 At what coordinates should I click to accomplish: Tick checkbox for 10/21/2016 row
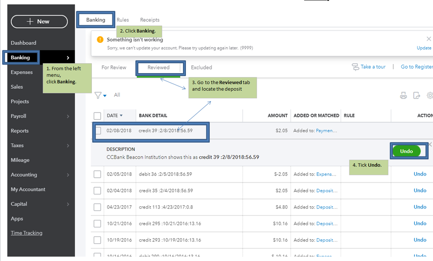pyautogui.click(x=97, y=223)
